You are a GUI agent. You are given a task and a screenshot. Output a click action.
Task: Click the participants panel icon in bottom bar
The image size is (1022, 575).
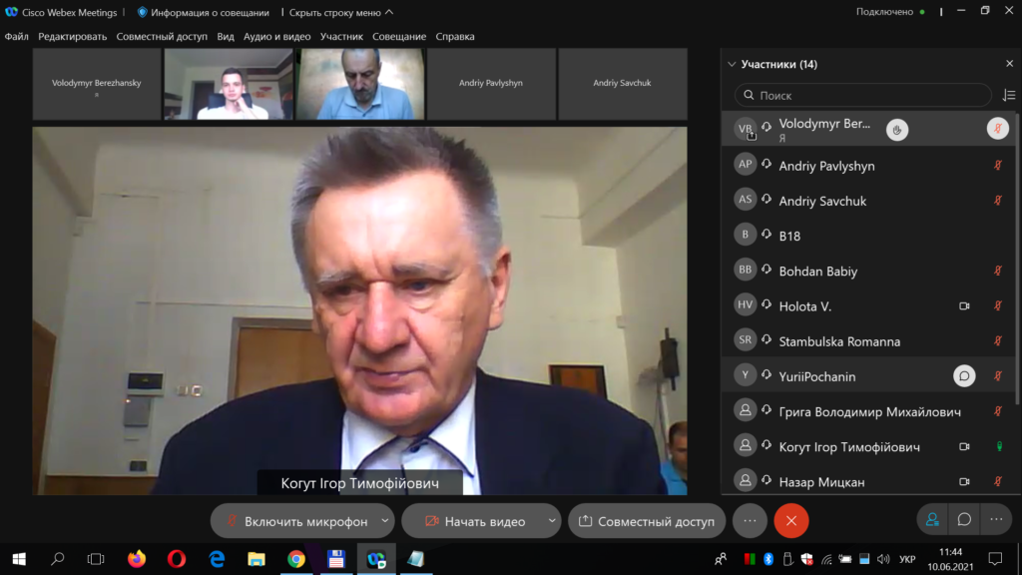pyautogui.click(x=932, y=520)
